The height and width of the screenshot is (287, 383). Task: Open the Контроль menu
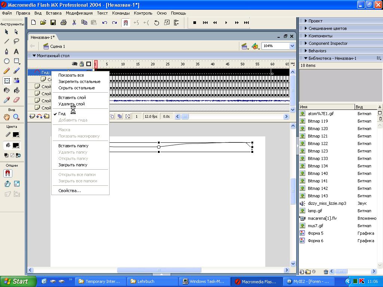(x=143, y=13)
